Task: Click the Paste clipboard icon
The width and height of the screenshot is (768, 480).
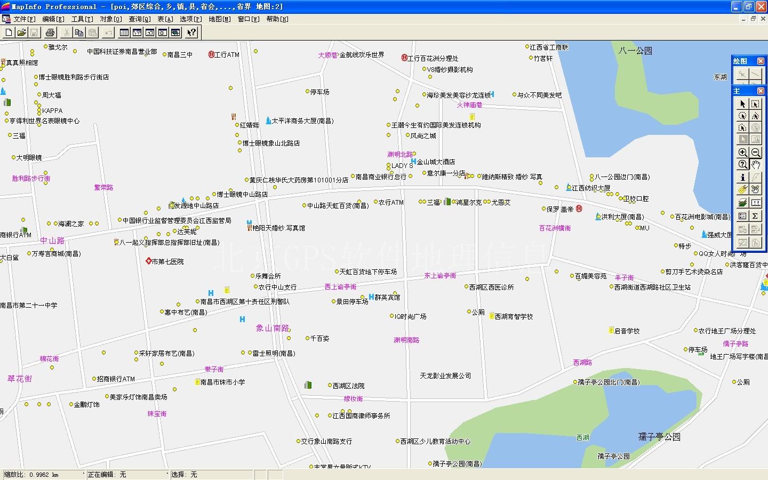Action: pyautogui.click(x=92, y=33)
